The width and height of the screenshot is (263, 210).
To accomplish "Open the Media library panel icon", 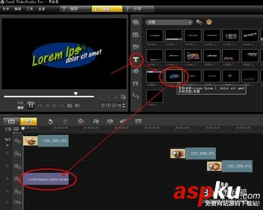I will 136,22.
